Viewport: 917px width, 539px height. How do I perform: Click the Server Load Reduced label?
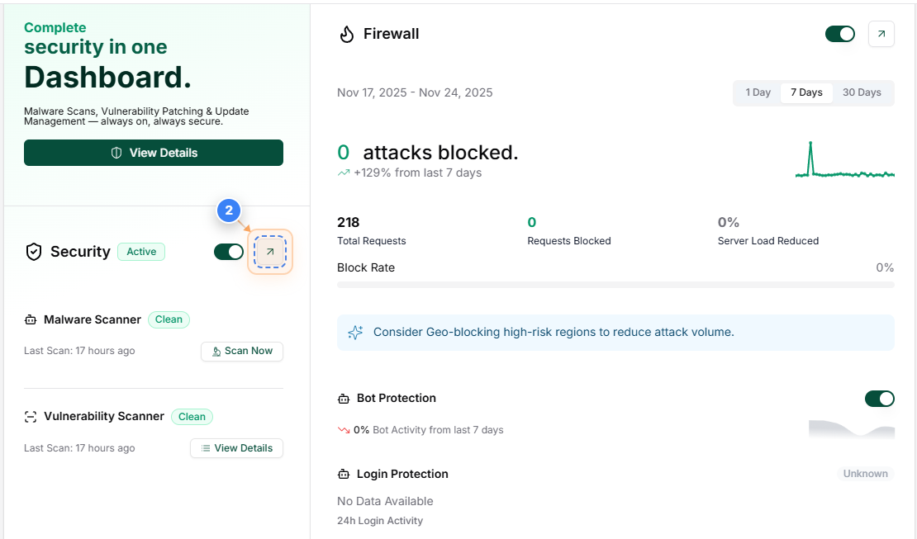pyautogui.click(x=768, y=241)
